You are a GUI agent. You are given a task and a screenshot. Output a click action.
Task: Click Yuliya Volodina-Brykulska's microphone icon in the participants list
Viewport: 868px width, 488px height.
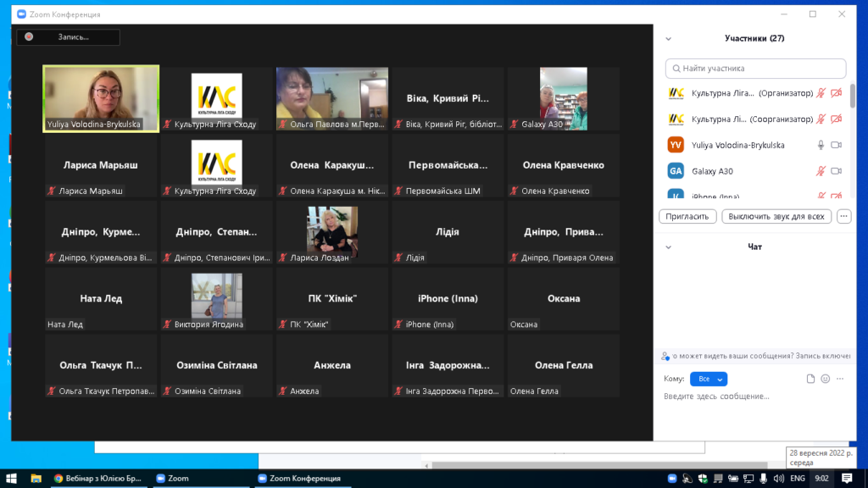[x=821, y=145]
